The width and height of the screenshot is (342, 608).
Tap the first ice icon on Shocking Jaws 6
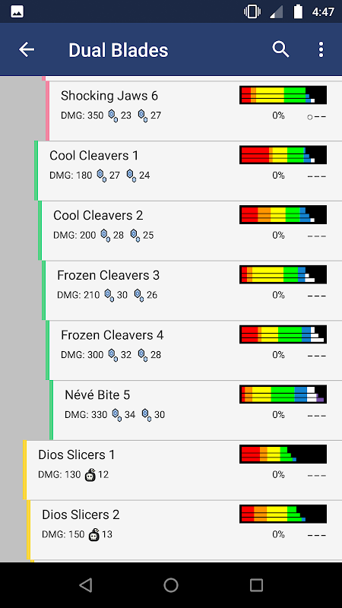click(x=112, y=116)
